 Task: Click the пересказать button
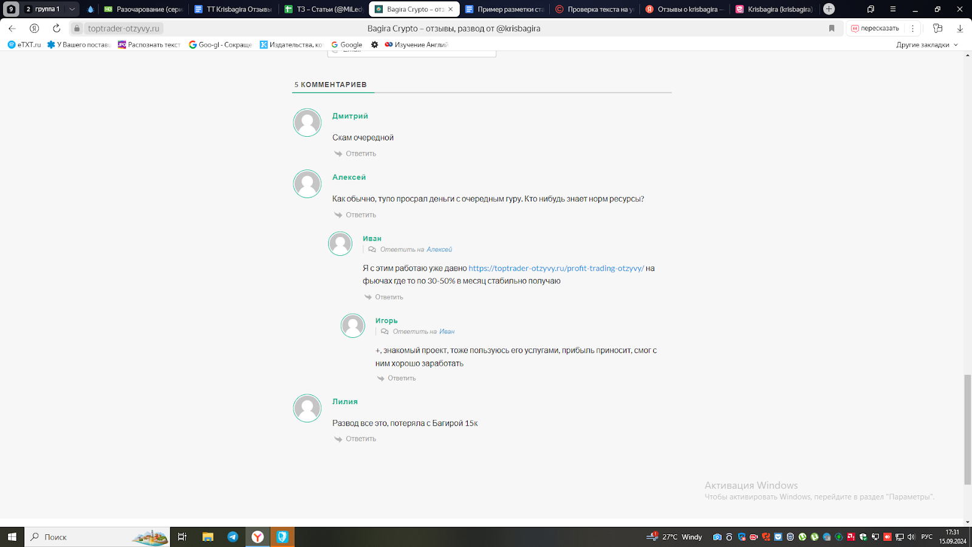[875, 29]
